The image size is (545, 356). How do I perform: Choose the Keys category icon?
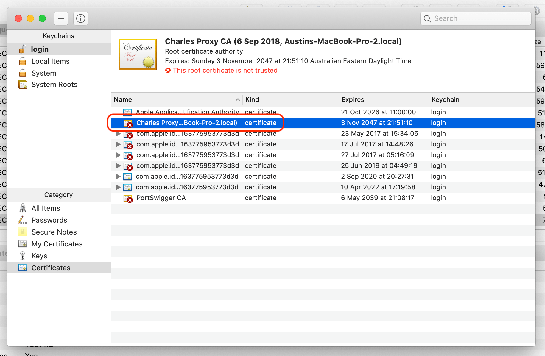click(x=23, y=256)
